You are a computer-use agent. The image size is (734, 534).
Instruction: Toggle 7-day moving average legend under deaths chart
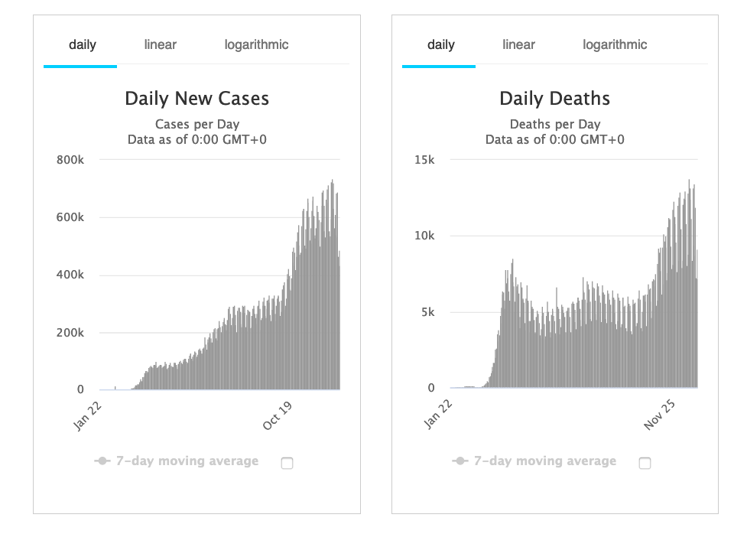tap(544, 461)
